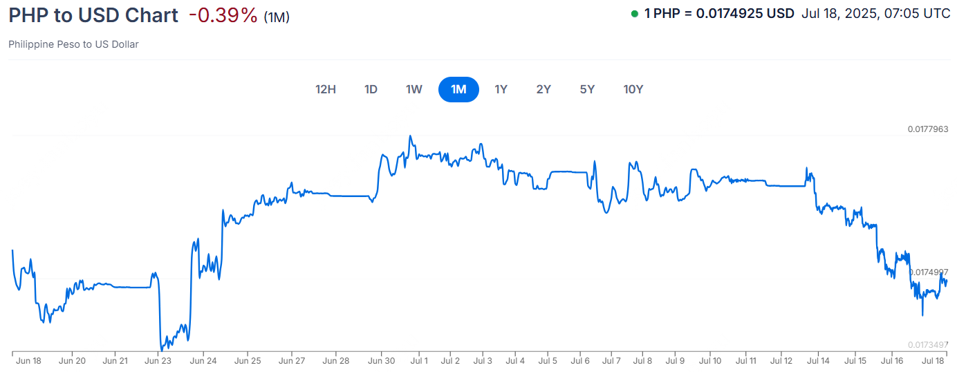The height and width of the screenshot is (372, 957).
Task: Click the 0.0174997 price axis label
Action: click(x=928, y=272)
